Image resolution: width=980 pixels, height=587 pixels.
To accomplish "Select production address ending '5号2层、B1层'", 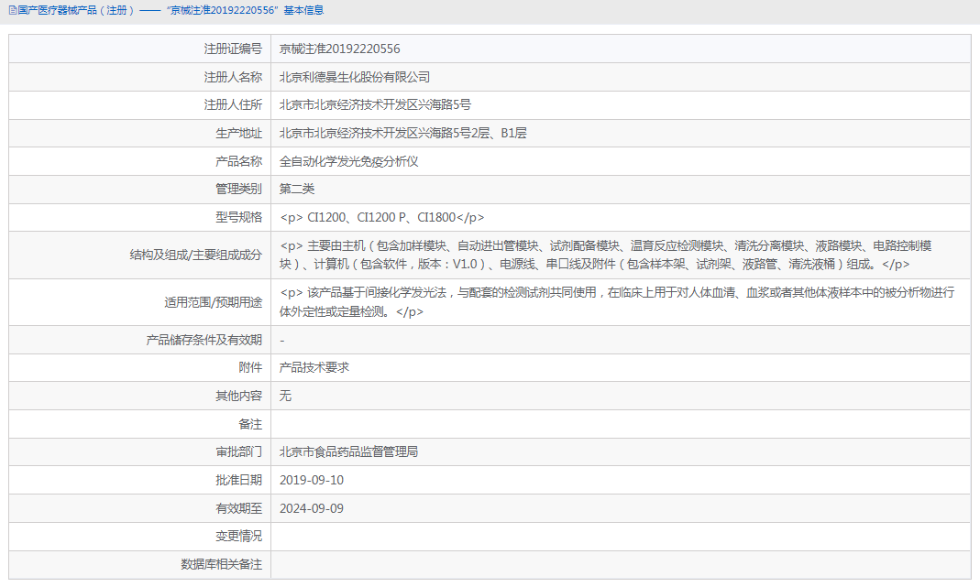I will click(x=402, y=133).
